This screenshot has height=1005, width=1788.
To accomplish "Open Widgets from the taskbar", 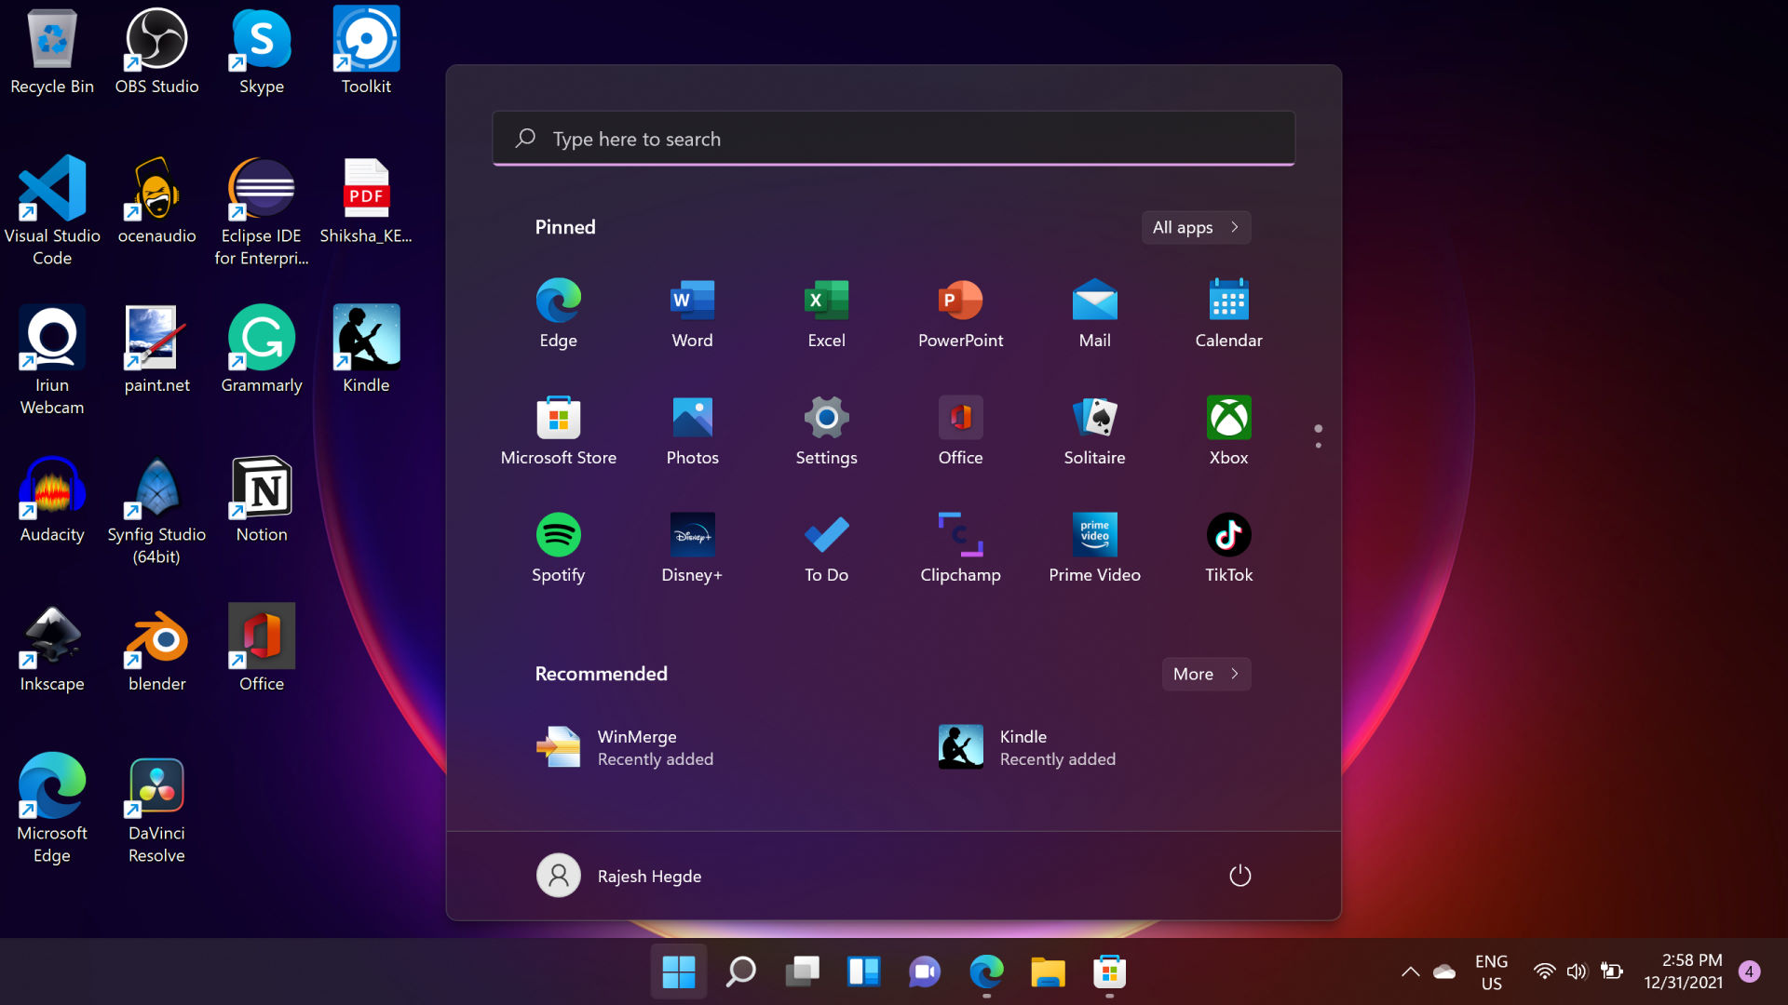I will click(863, 971).
